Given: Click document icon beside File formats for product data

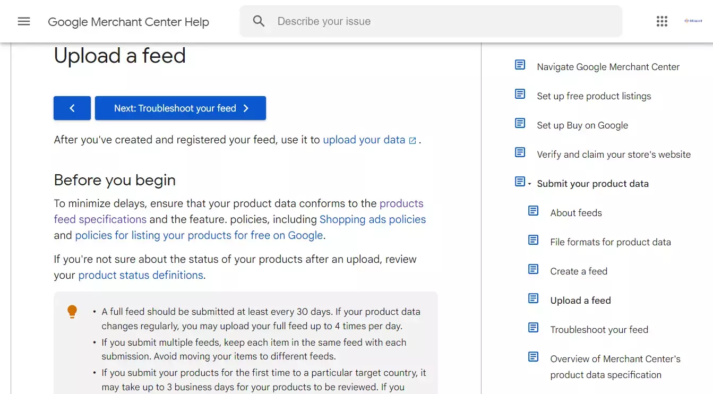Looking at the screenshot, I should pyautogui.click(x=534, y=240).
